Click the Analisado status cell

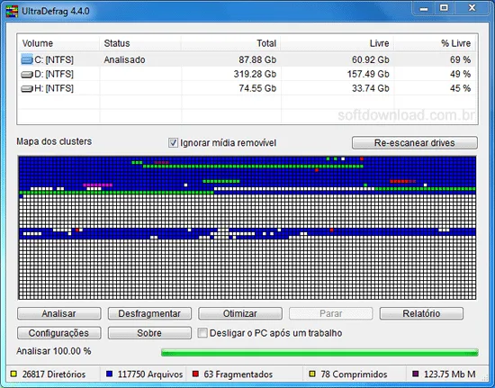click(x=125, y=59)
